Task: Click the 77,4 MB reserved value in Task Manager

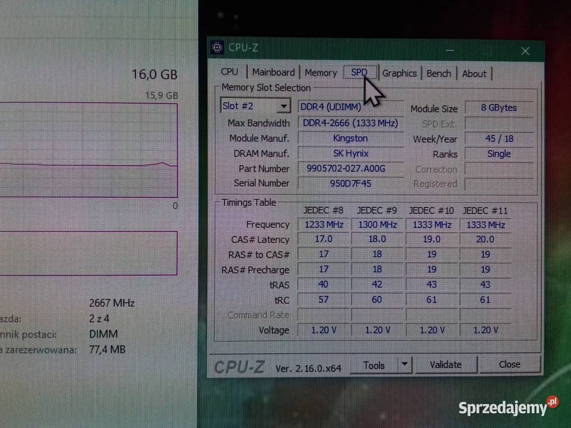Action: pyautogui.click(x=107, y=350)
